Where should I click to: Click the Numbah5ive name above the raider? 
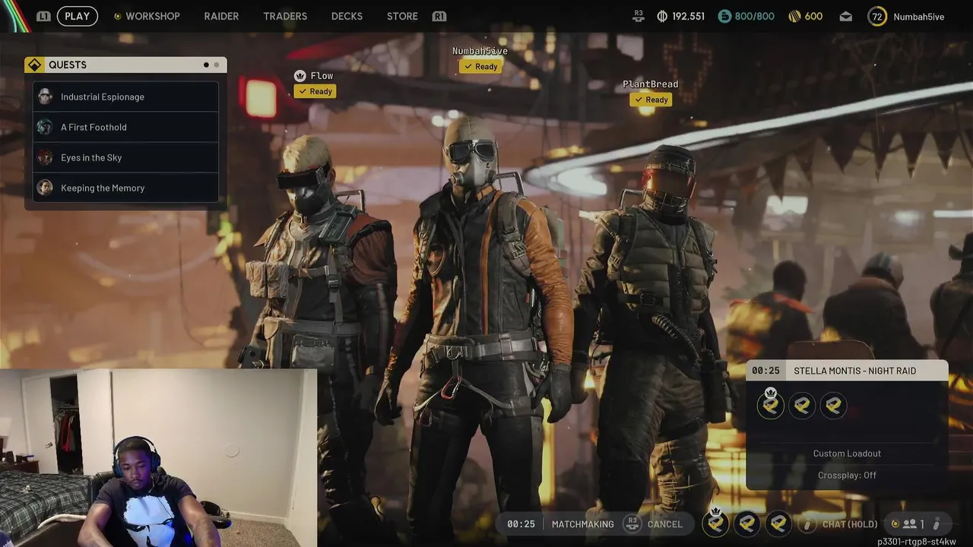480,51
